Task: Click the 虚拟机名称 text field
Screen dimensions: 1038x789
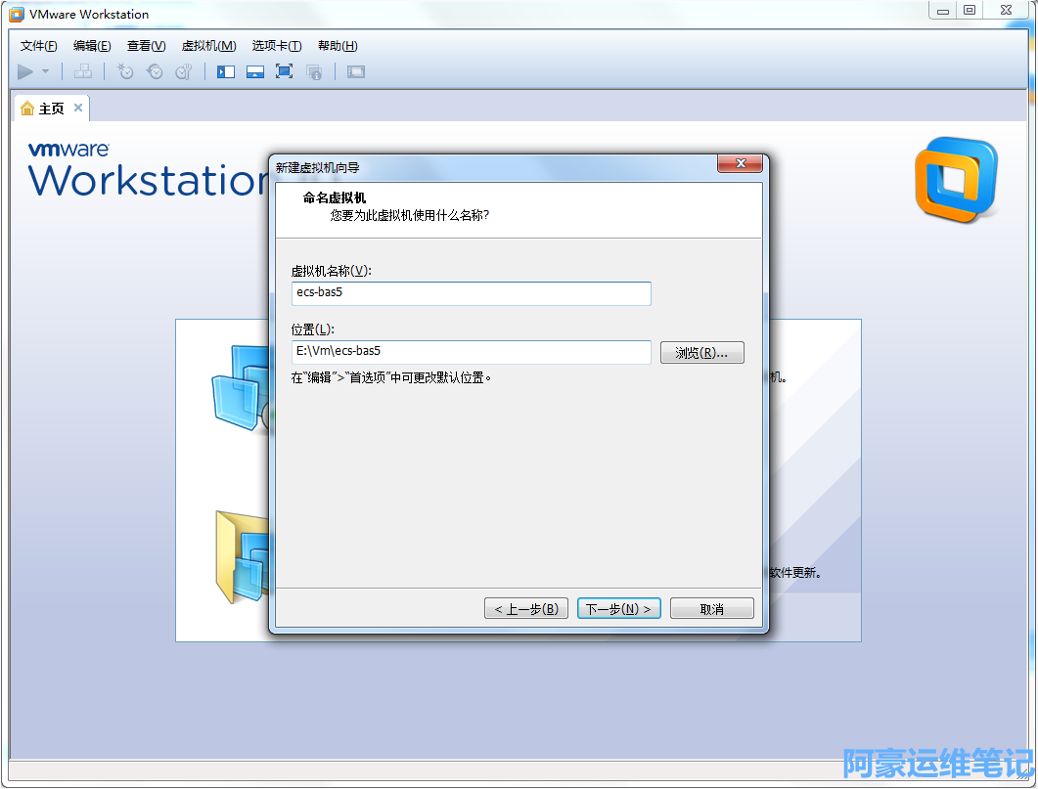Action: click(471, 293)
